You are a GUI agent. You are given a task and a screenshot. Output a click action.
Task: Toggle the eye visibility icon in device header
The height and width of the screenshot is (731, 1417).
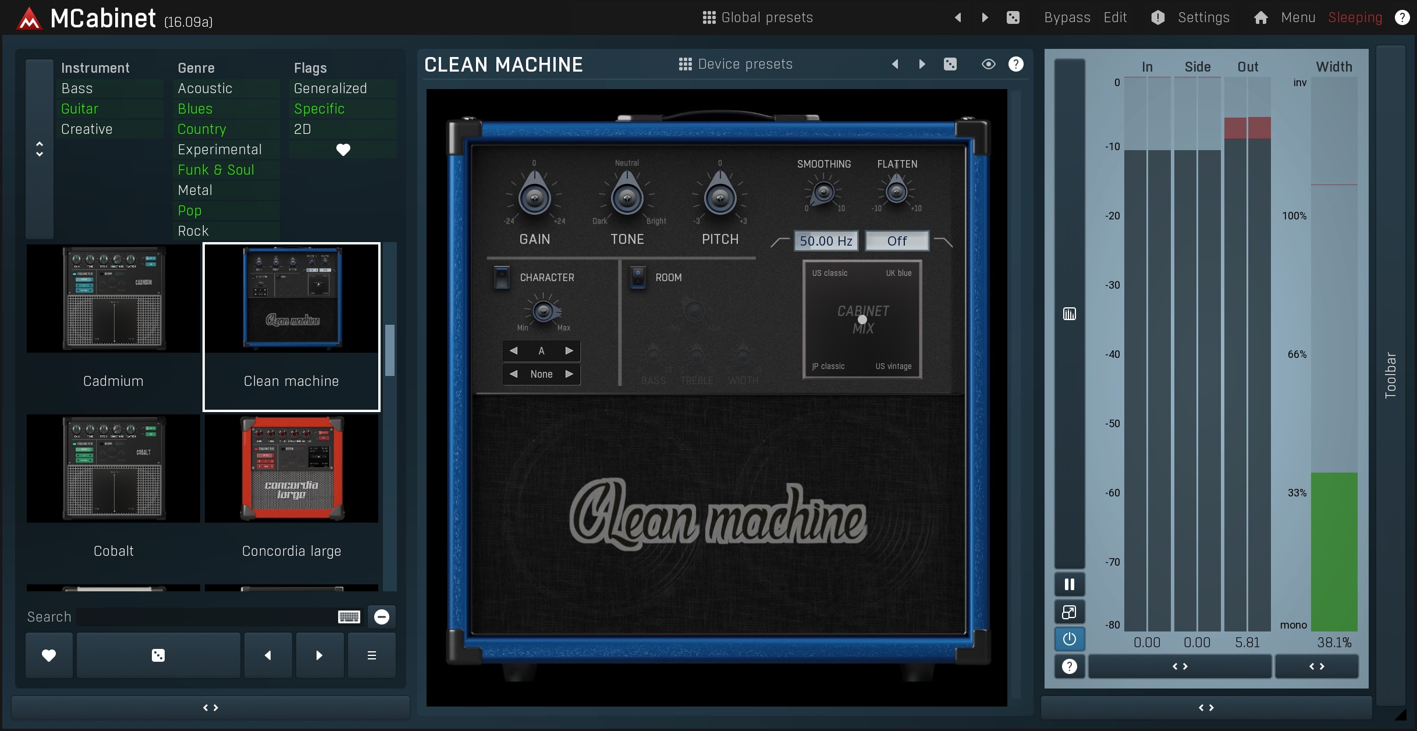988,64
